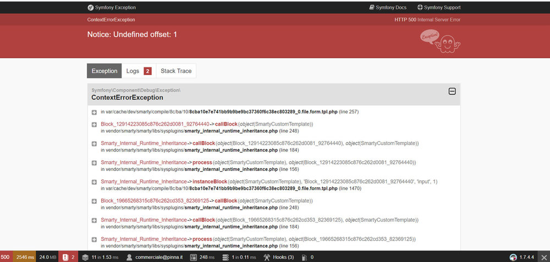
Task: Switch to the Logs tab
Action: tap(139, 71)
